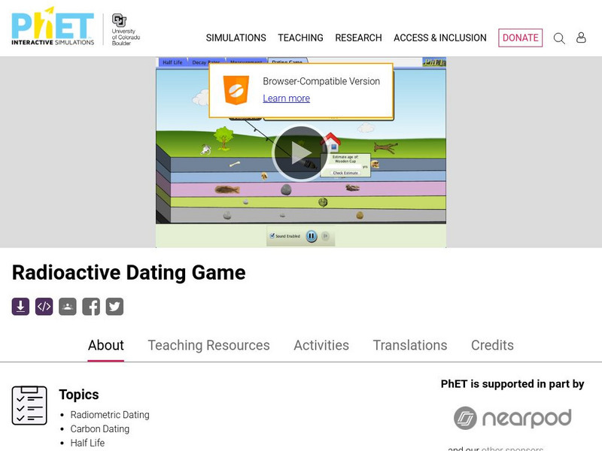
Task: Enable the Sound Enabled checkbox
Action: [x=272, y=235]
